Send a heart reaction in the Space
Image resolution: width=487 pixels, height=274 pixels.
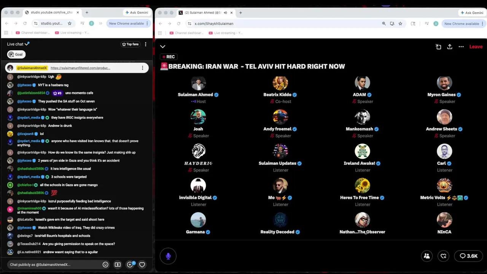pyautogui.click(x=443, y=256)
